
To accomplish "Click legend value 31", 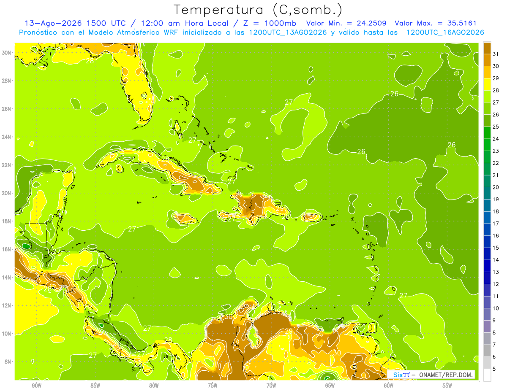I will point(496,54).
